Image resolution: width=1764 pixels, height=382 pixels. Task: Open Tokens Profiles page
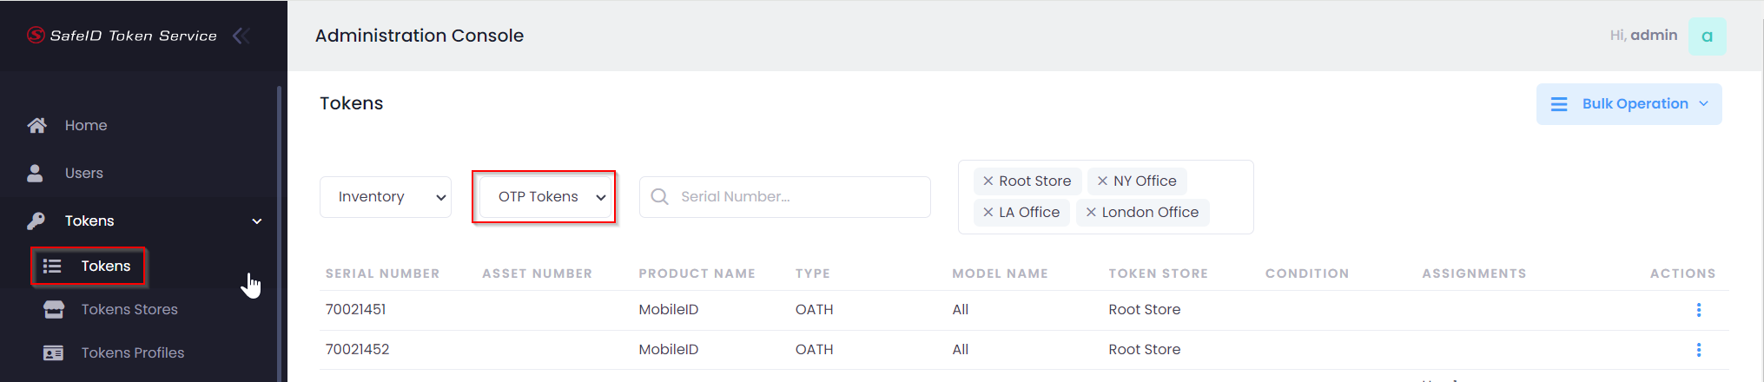[x=132, y=353]
